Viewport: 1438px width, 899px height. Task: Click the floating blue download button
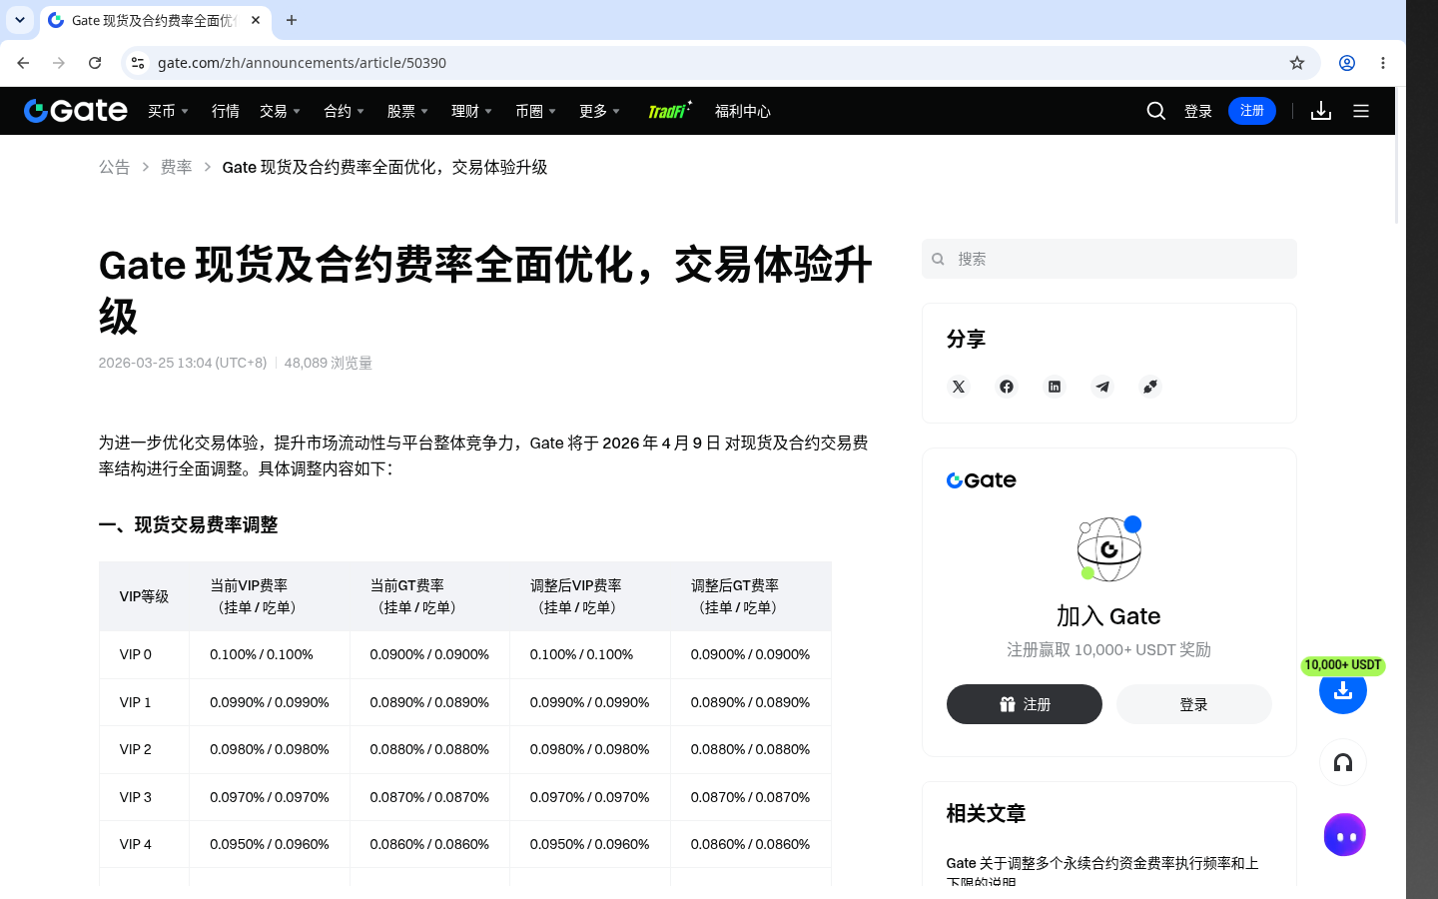click(1343, 690)
